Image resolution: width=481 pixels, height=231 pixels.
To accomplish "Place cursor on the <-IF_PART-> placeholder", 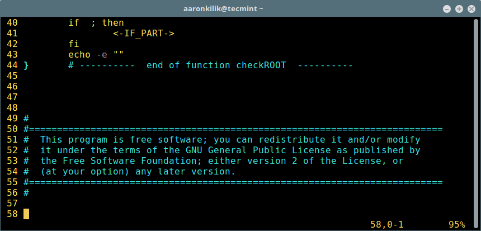I will (x=144, y=34).
